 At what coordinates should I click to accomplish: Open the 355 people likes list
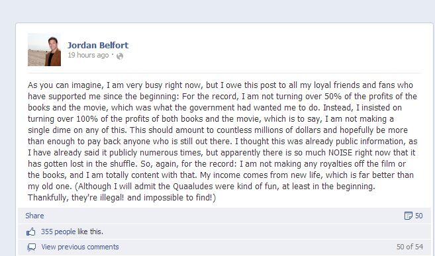[x=58, y=232]
